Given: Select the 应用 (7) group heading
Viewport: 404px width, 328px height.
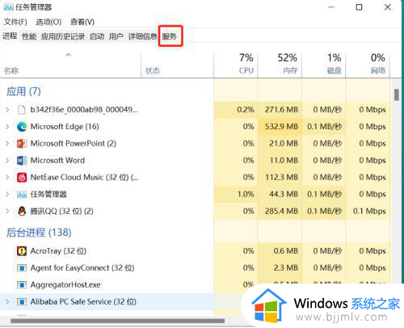Looking at the screenshot, I should coord(23,91).
